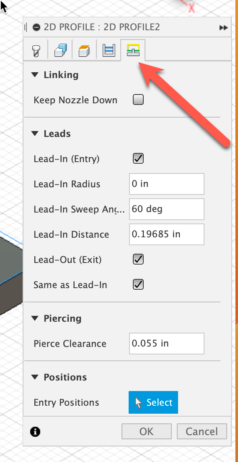The width and height of the screenshot is (238, 462).
Task: Toggle the Lead-In (Entry) checkbox
Action: tap(138, 158)
